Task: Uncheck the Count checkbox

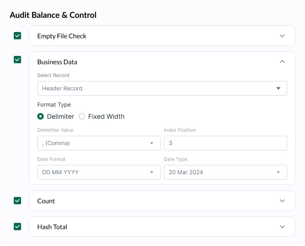Action: pos(17,201)
